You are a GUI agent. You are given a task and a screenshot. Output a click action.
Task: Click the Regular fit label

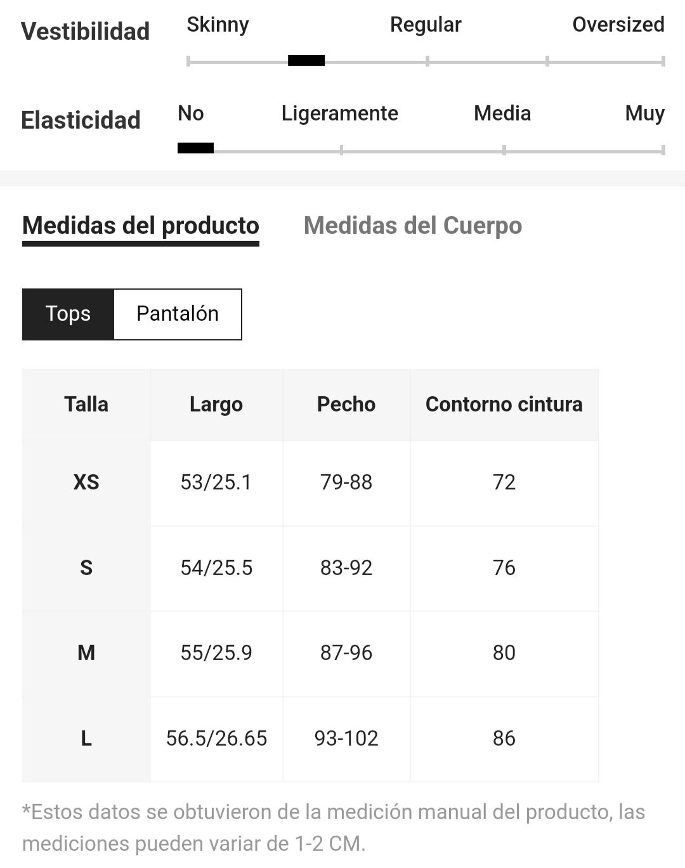[426, 25]
